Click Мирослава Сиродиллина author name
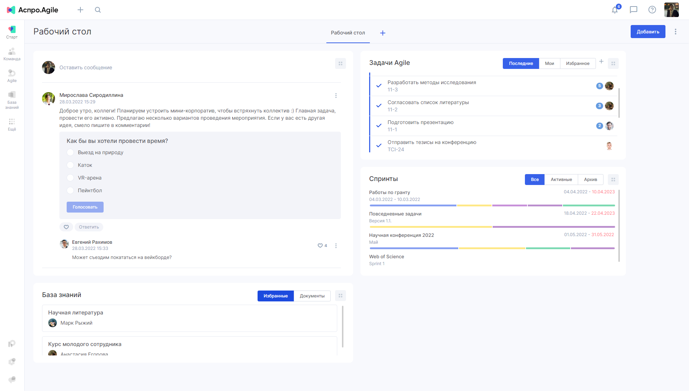This screenshot has height=391, width=689. pos(91,95)
